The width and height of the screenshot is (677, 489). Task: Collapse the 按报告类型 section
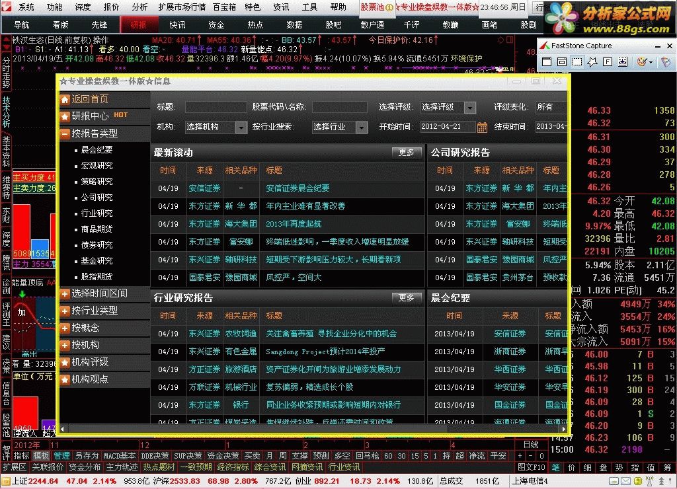[65, 133]
